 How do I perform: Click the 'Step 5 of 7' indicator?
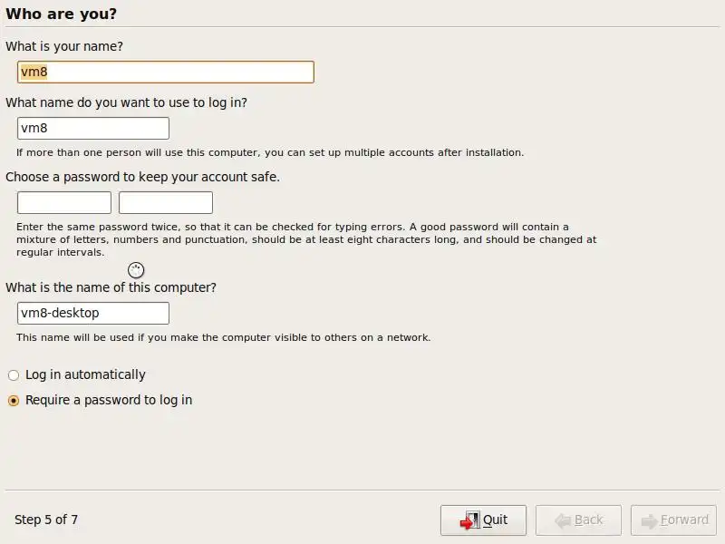pyautogui.click(x=46, y=520)
